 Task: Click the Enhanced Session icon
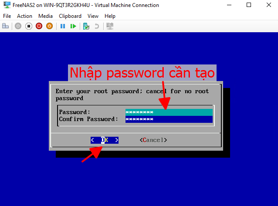110,26
